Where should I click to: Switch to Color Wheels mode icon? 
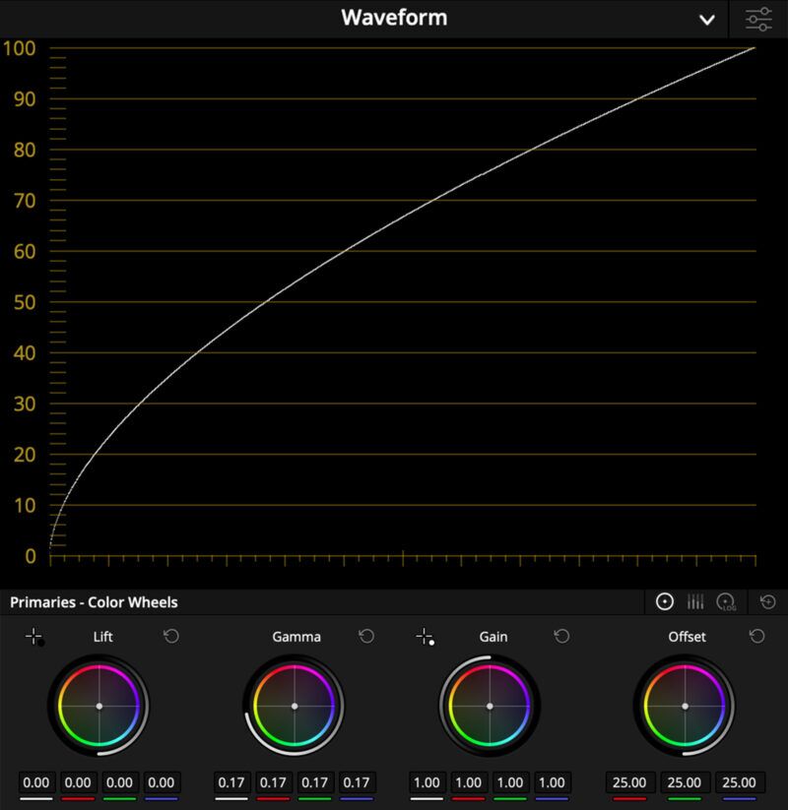(x=665, y=601)
